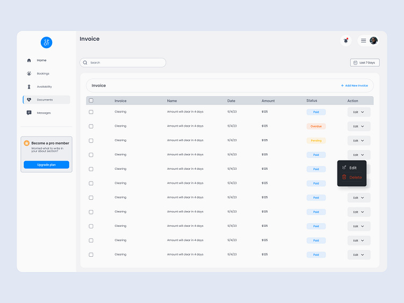Click the Overdue status badge
This screenshot has height=303, width=404.
pos(316,126)
